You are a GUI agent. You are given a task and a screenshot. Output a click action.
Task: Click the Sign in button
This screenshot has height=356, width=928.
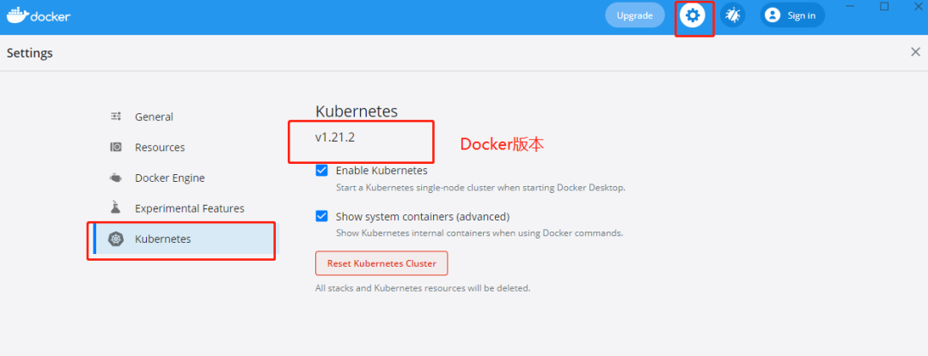[x=801, y=15]
